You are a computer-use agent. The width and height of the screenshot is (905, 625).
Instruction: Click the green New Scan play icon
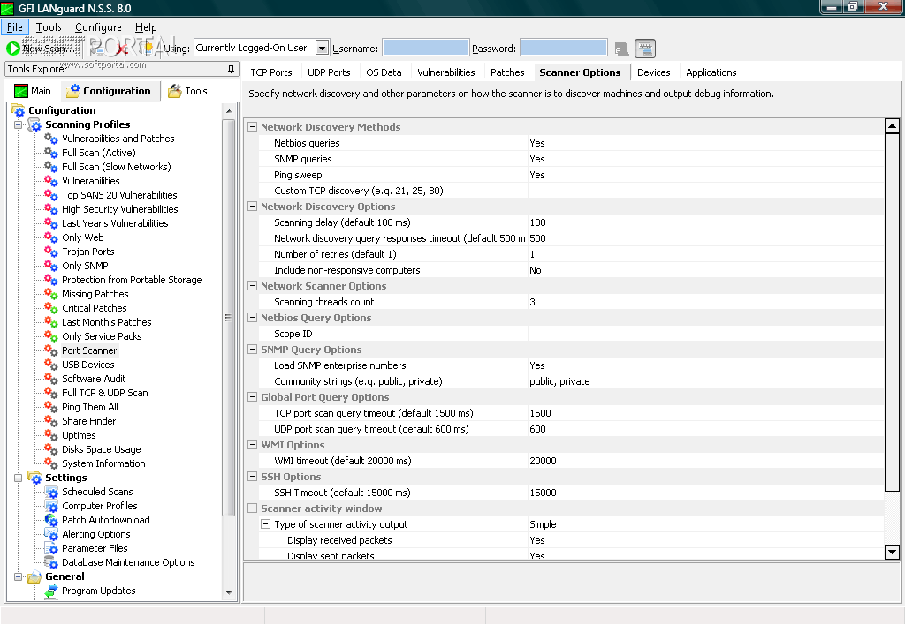point(12,49)
